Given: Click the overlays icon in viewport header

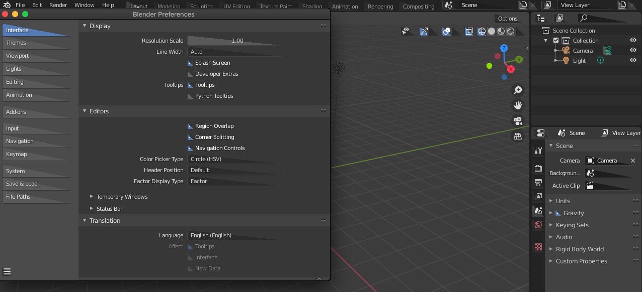Looking at the screenshot, I should point(446,31).
